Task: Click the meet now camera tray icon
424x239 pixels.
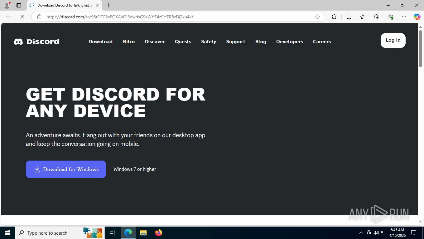Action: pos(369,233)
